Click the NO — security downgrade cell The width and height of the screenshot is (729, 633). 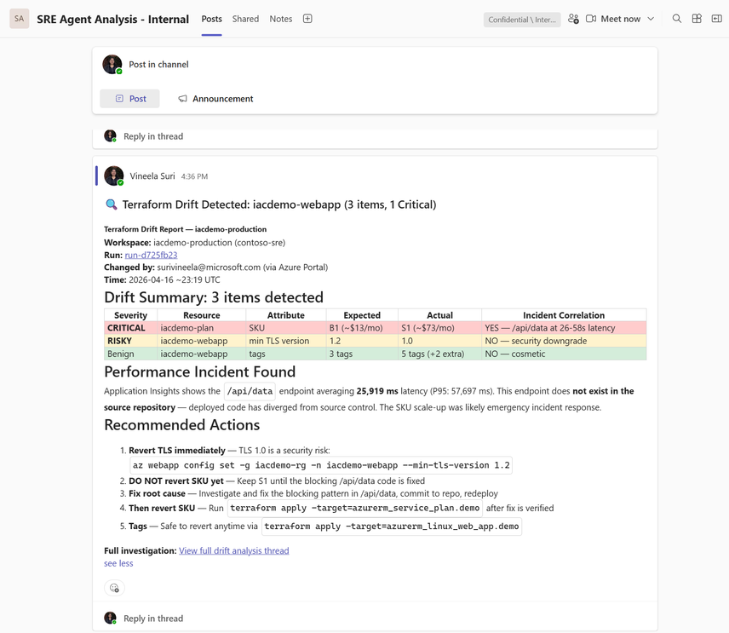pyautogui.click(x=564, y=341)
